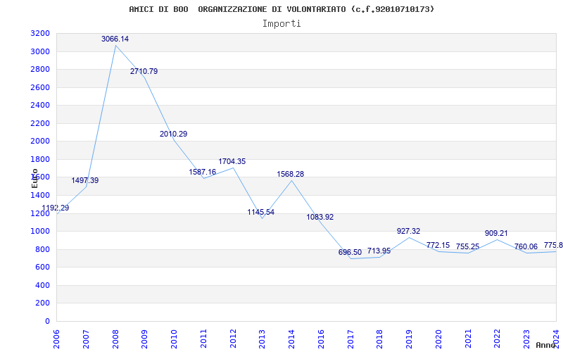Click the x-axis year 2011
Viewport: 563px width, 352px height.
[x=203, y=339]
